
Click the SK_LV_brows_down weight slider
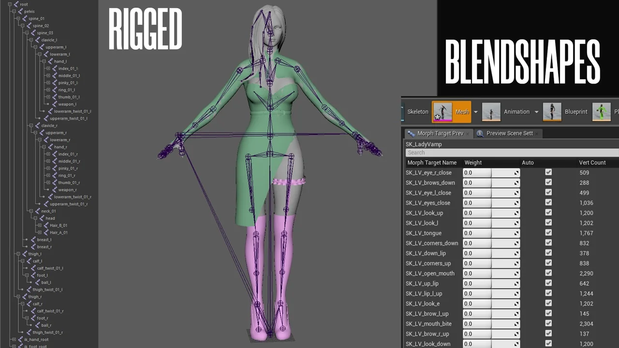(x=491, y=183)
